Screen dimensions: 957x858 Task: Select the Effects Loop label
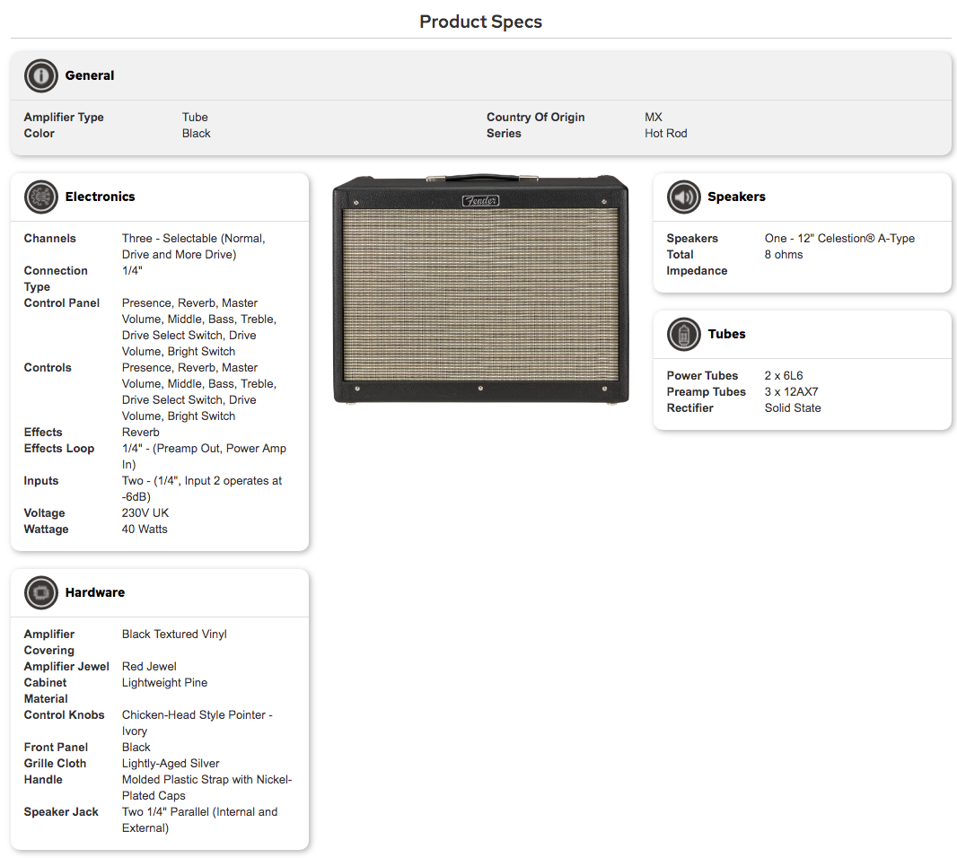59,449
